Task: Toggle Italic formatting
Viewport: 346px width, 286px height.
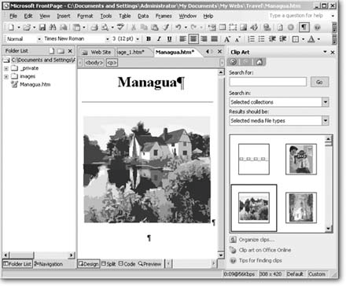Action: pos(159,39)
